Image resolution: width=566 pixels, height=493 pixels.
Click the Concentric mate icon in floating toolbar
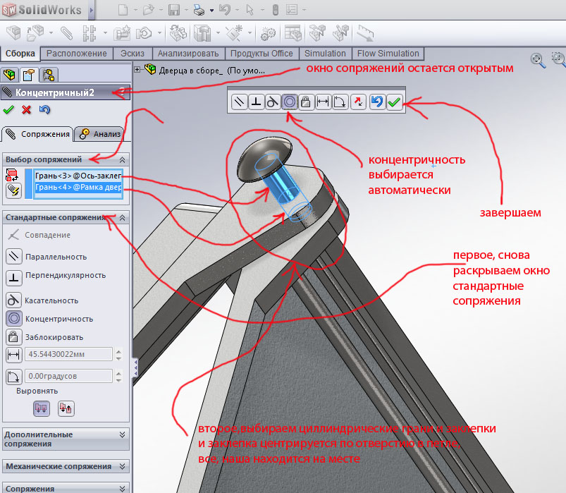coord(289,102)
